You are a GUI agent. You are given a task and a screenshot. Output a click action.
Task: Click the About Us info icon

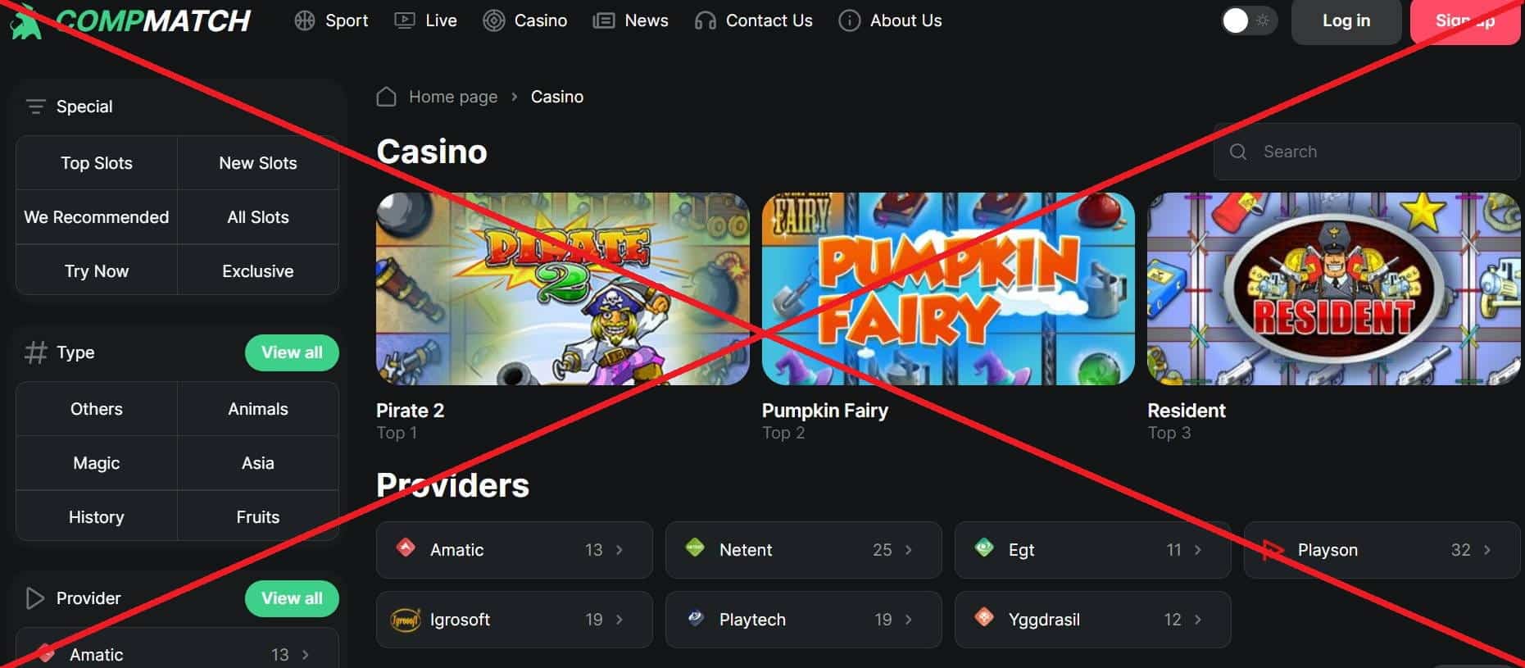tap(850, 20)
